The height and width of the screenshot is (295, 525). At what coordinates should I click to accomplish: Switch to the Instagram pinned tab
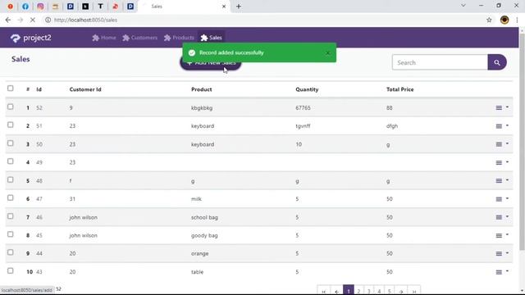coord(40,7)
